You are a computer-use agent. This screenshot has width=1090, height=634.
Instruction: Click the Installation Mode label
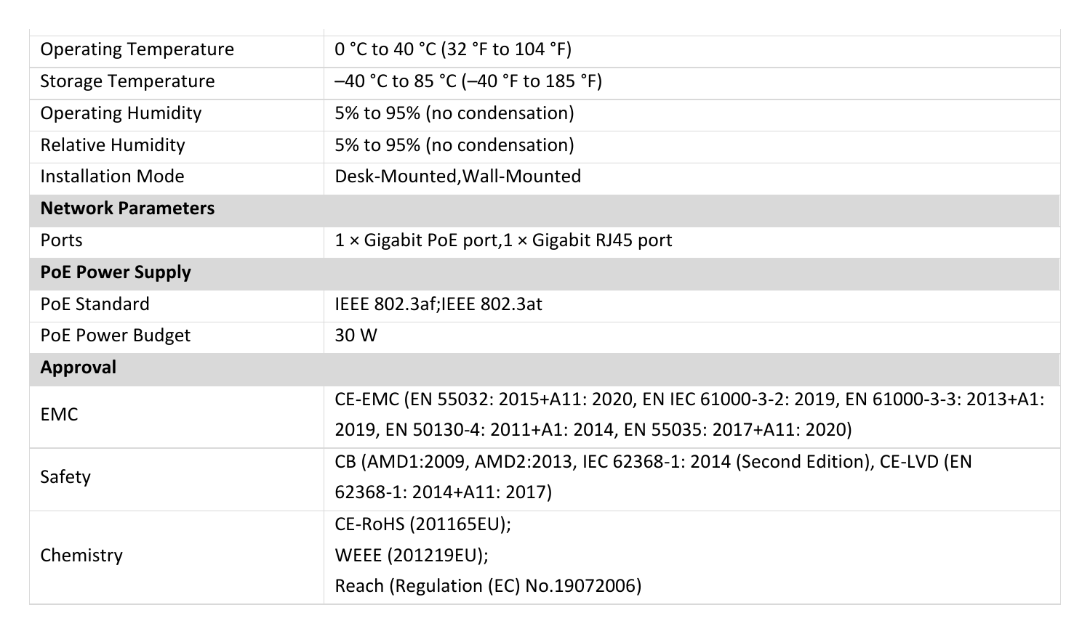pos(112,176)
